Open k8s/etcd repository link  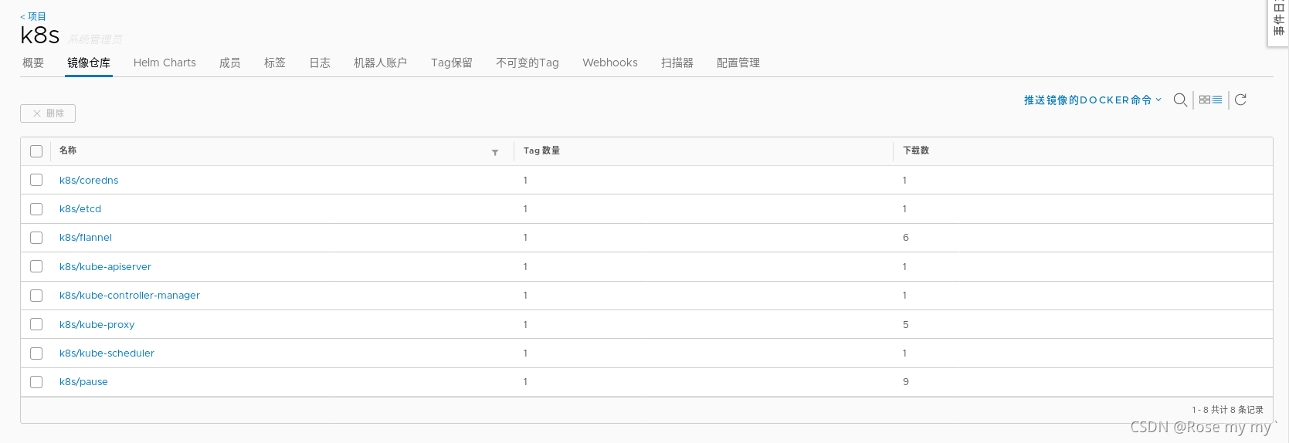(x=80, y=209)
